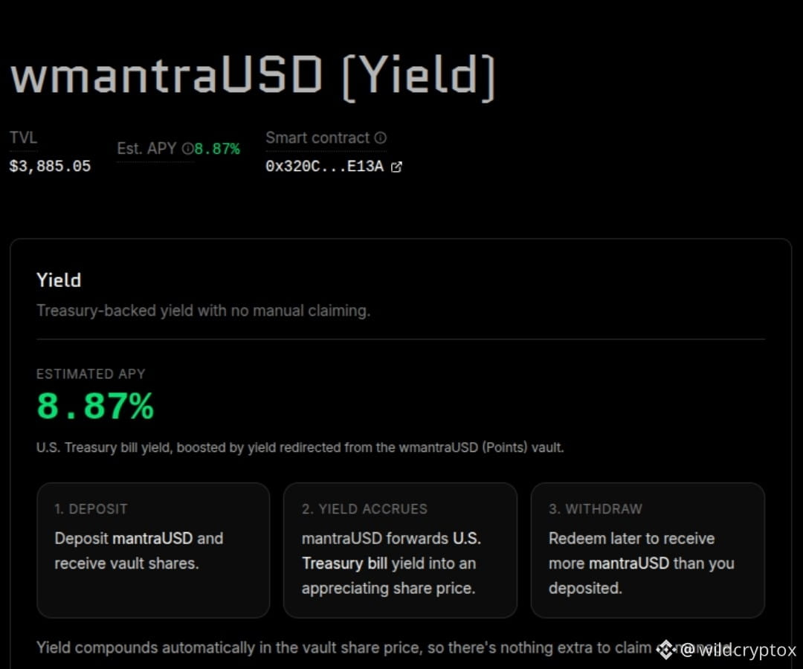Click the U.S. Treasury bill yield description line
803x669 pixels.
point(300,447)
